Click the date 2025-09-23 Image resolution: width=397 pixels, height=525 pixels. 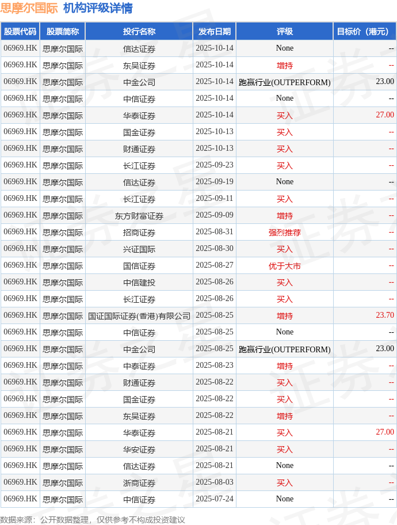(x=215, y=165)
